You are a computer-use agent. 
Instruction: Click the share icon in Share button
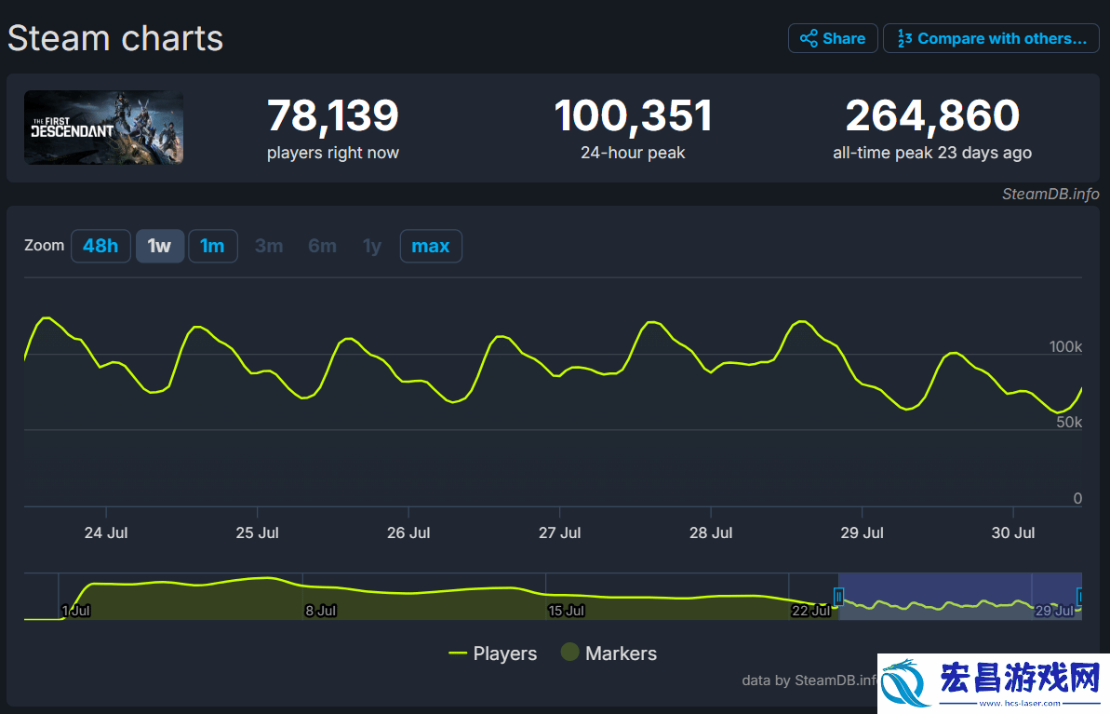809,38
